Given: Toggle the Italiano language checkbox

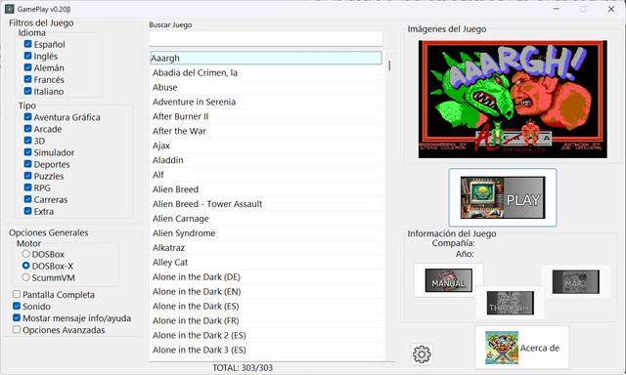Looking at the screenshot, I should click(27, 91).
